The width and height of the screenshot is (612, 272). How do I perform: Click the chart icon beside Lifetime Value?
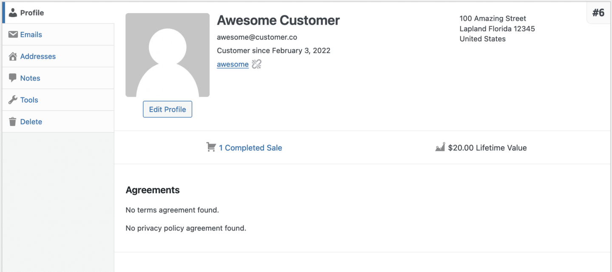point(440,147)
